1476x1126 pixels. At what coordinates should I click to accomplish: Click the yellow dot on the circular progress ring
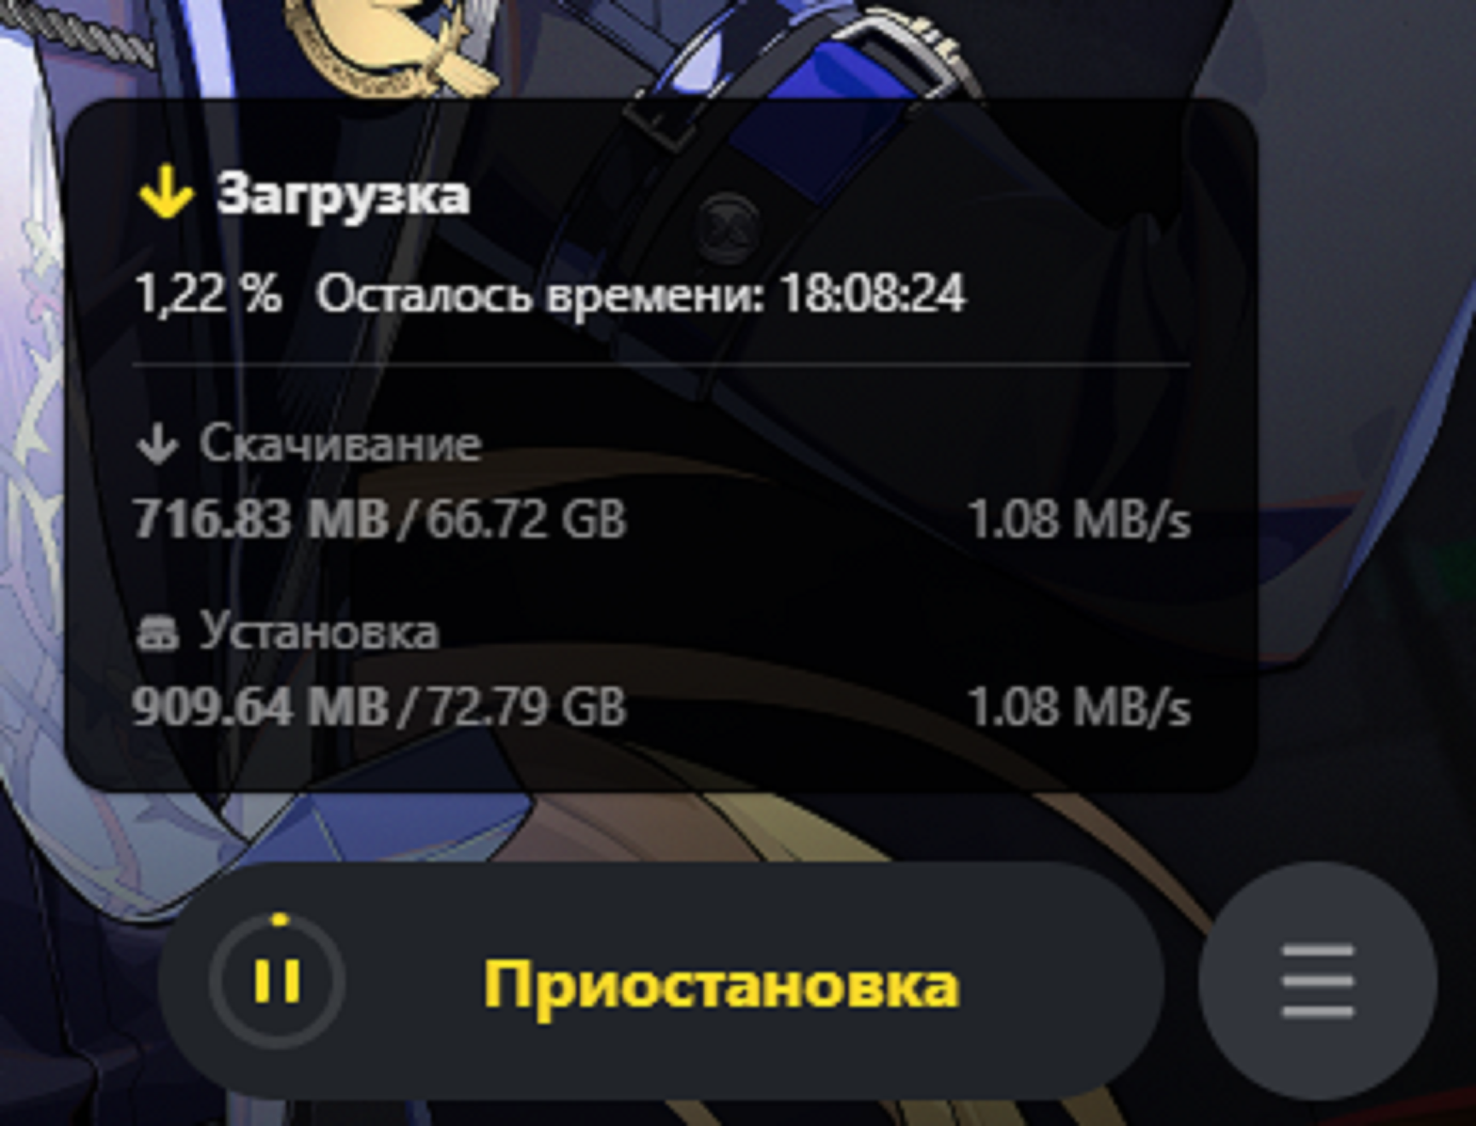point(279,920)
